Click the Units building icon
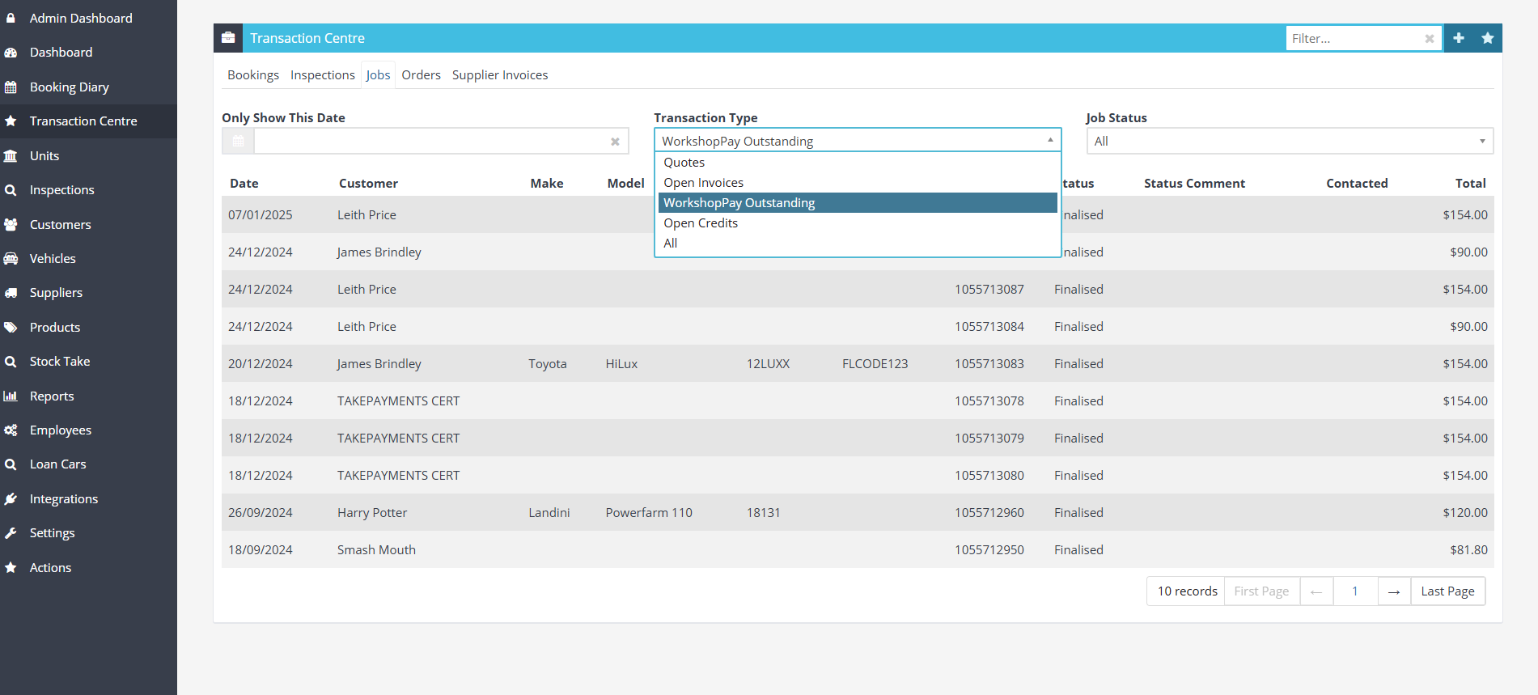 click(11, 156)
